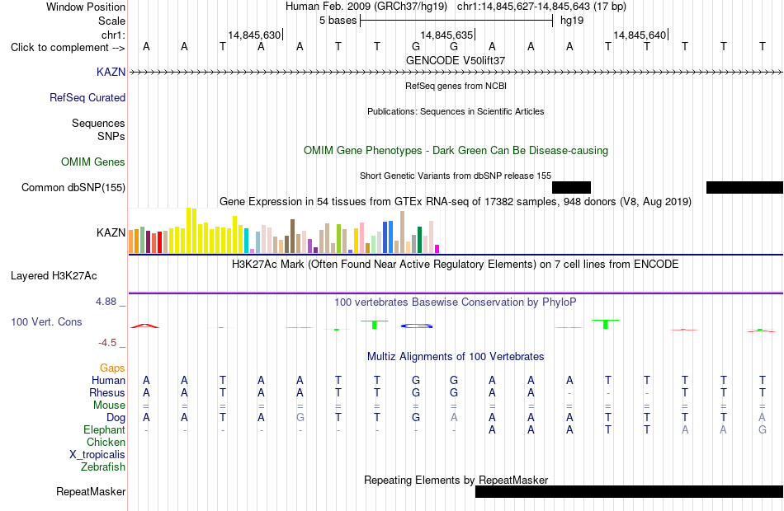This screenshot has height=511, width=784.
Task: Click the Gaps row label
Action: [x=112, y=368]
